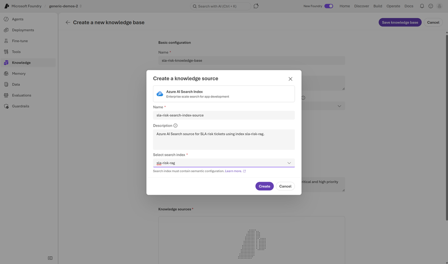Open the Select search index dropdown
Viewport: 448px width, 264px height.
coord(224,163)
